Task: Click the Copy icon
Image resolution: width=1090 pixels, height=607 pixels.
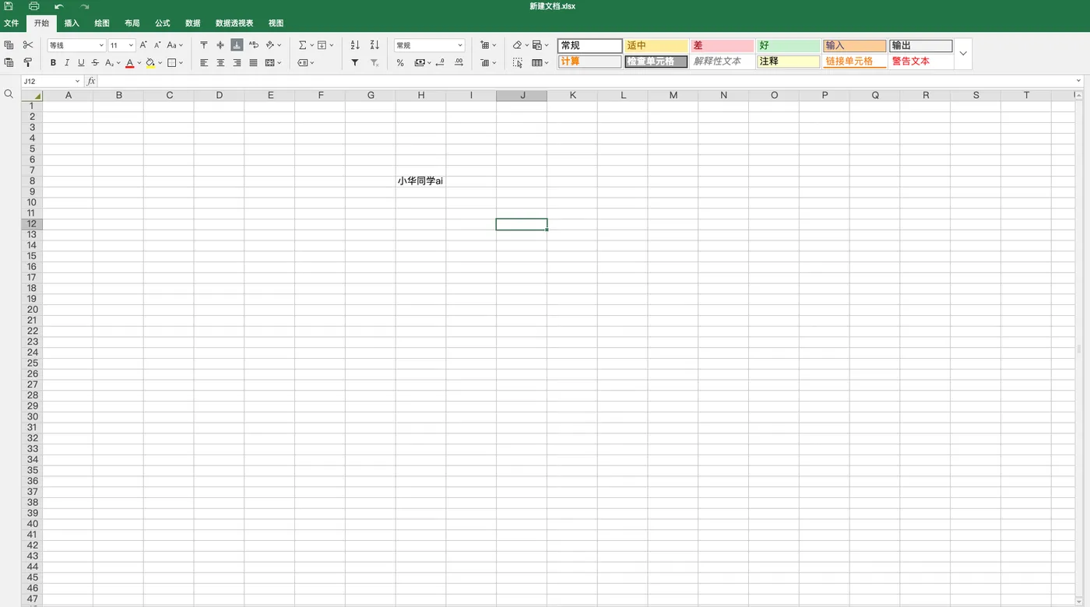Action: point(9,45)
